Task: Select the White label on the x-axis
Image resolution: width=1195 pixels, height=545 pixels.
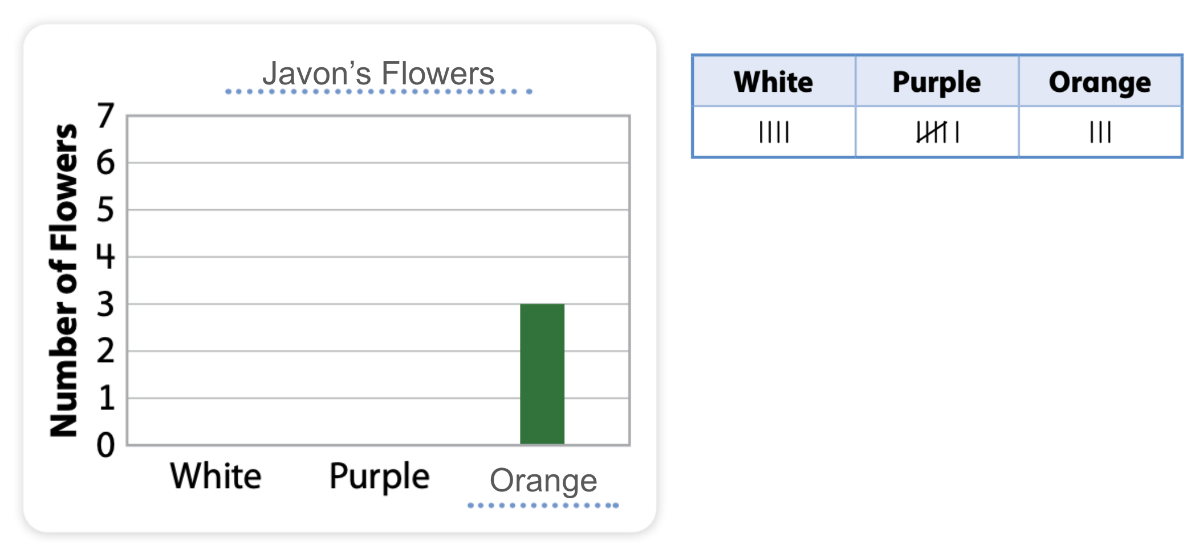Action: [x=216, y=476]
